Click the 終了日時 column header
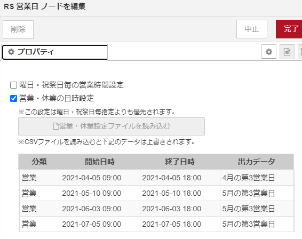 (x=180, y=162)
